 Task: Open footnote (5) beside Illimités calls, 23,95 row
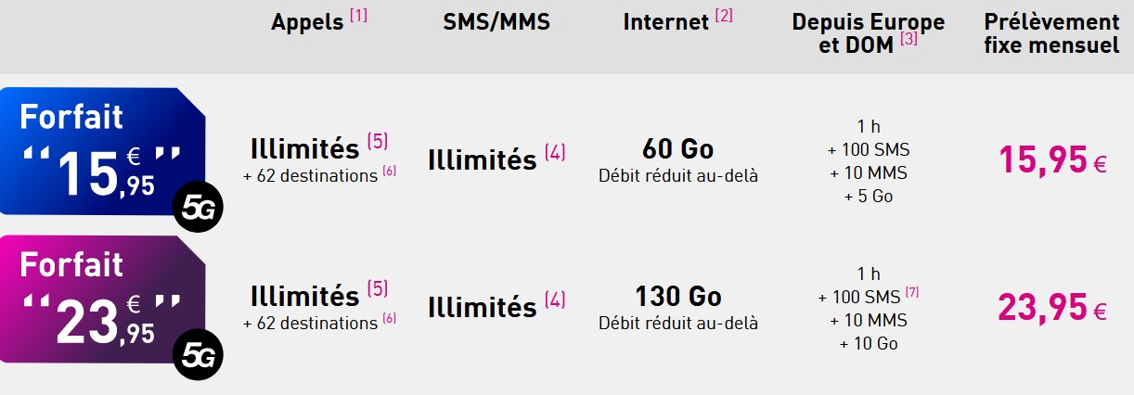378,288
